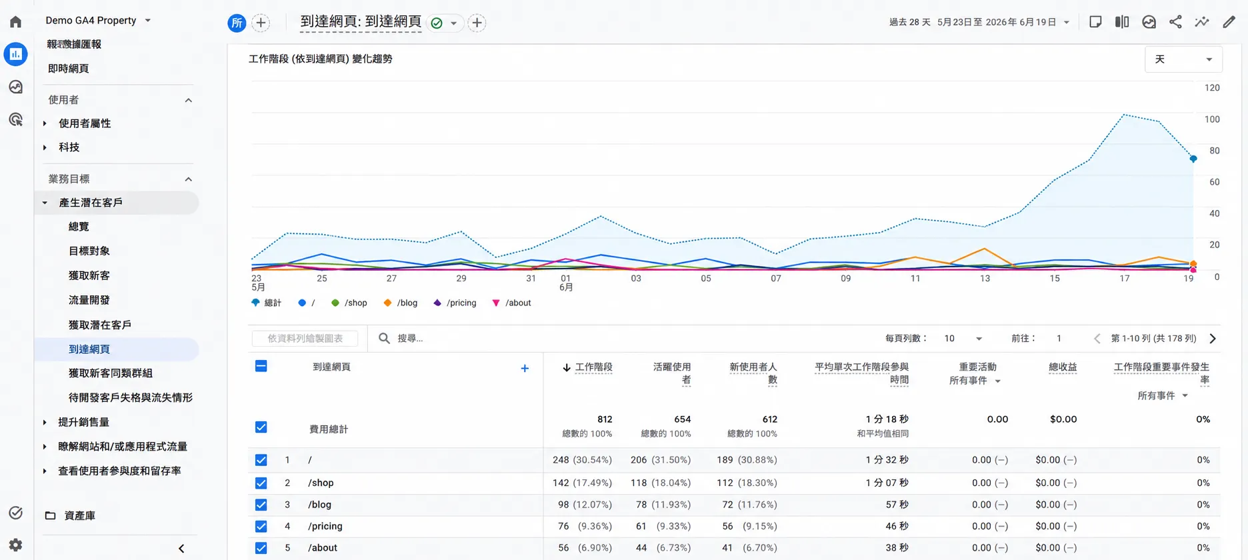The height and width of the screenshot is (560, 1248).
Task: Toggle the header select-all checkbox
Action: pyautogui.click(x=261, y=366)
